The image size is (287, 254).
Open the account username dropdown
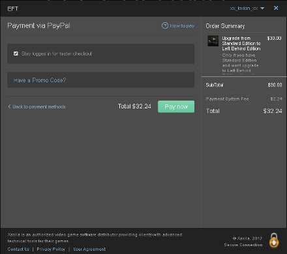[247, 8]
